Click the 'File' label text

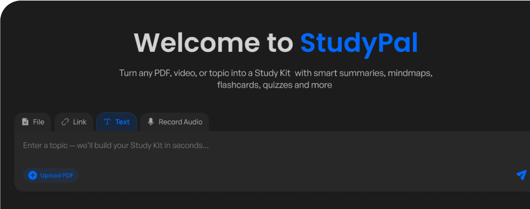click(x=38, y=122)
